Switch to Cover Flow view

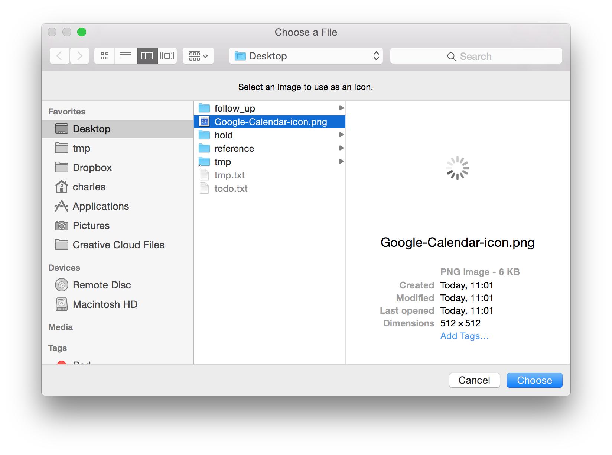(167, 56)
